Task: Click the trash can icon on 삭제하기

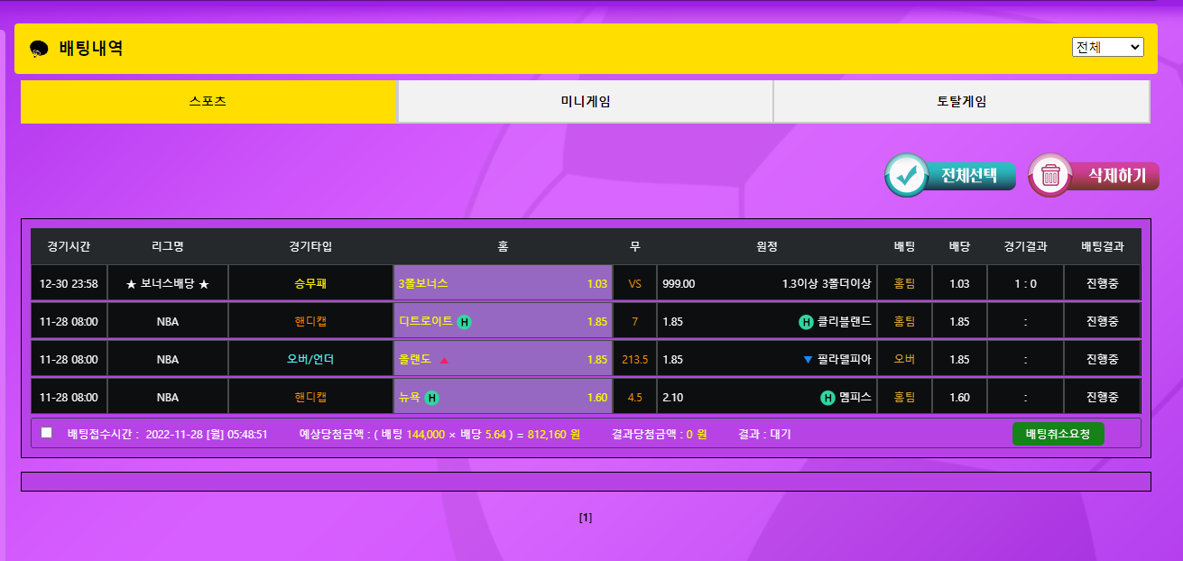Action: 1050,175
